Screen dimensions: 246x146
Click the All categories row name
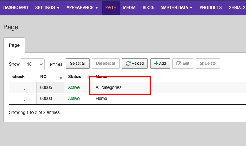click(x=109, y=87)
